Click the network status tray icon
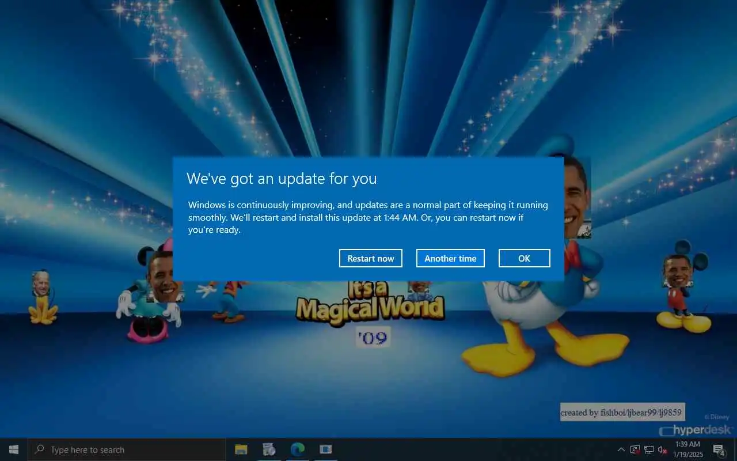 tap(649, 449)
